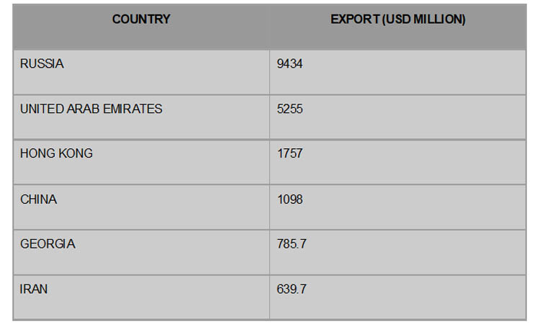The height and width of the screenshot is (324, 540).
Task: Click the word EMIRATES in the table
Action: (132, 109)
